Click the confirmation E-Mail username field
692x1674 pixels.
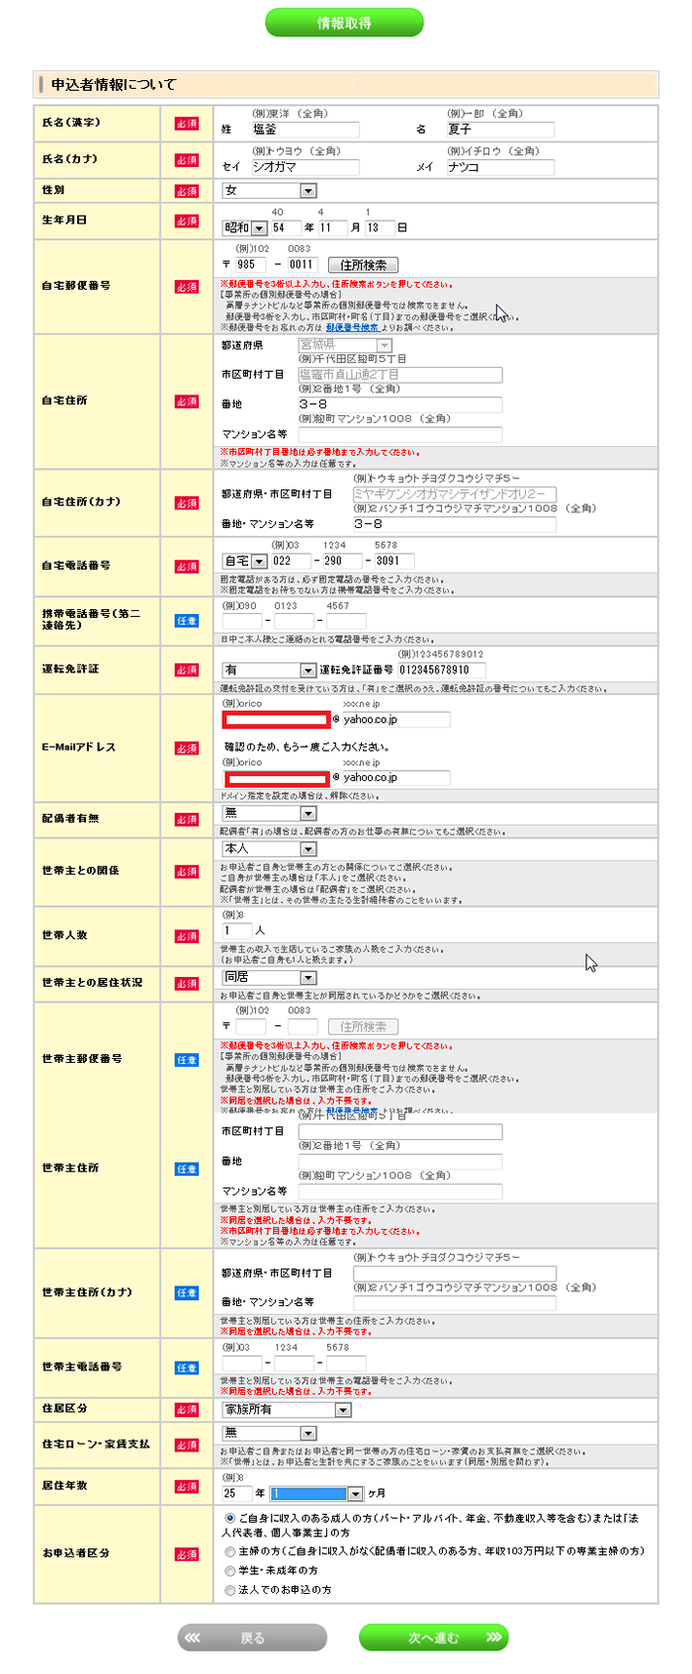coord(277,778)
